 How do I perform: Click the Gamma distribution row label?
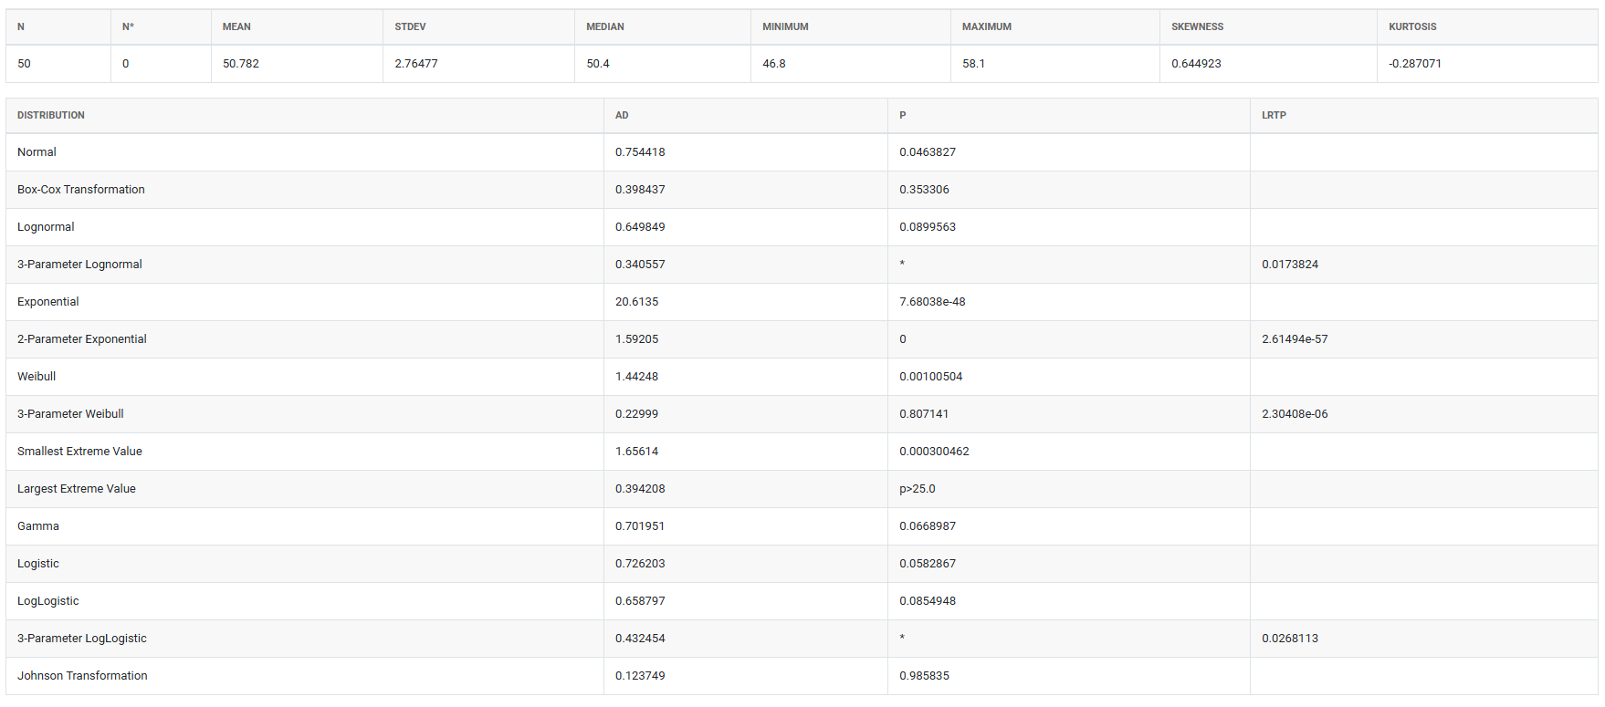(38, 526)
